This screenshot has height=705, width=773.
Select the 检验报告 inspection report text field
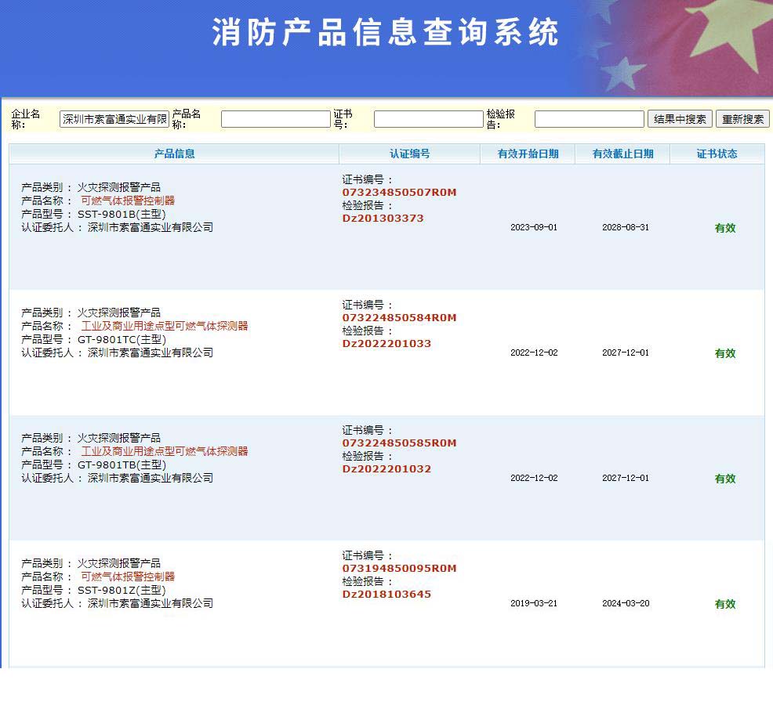coord(589,119)
